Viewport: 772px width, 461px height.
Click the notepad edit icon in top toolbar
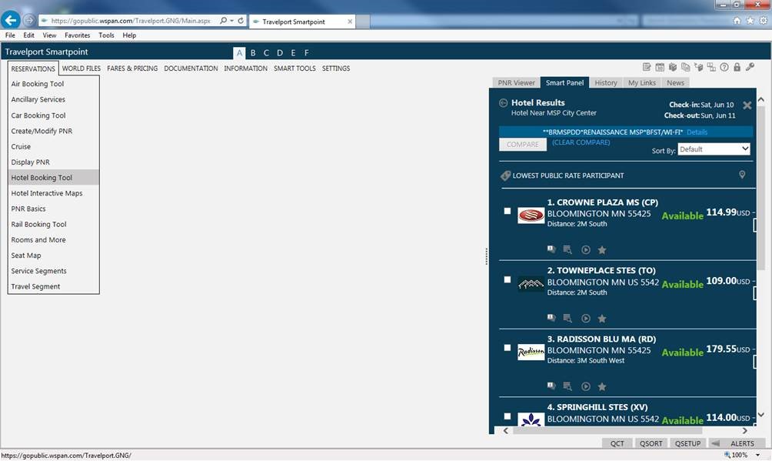click(x=647, y=67)
